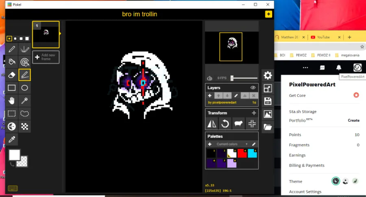366x197 pixels.
Task: Open the megalovania bookmark folder
Action: pyautogui.click(x=347, y=55)
